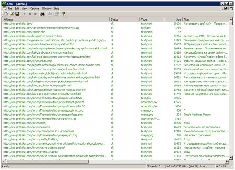
Task: Select the xmlrpc.php address row
Action: click(x=24, y=32)
